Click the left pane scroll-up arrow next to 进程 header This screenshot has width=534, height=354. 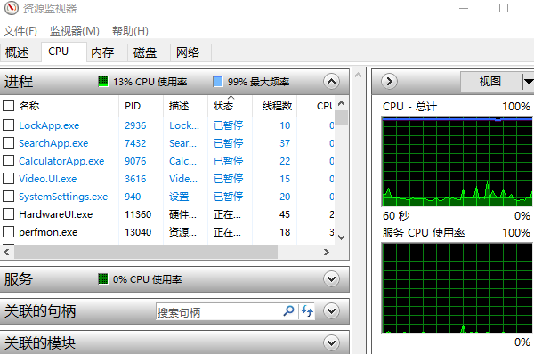358,75
